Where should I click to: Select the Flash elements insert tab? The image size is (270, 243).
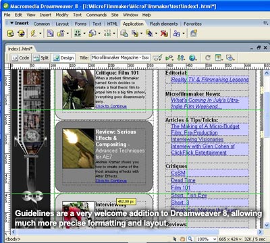(x=163, y=24)
